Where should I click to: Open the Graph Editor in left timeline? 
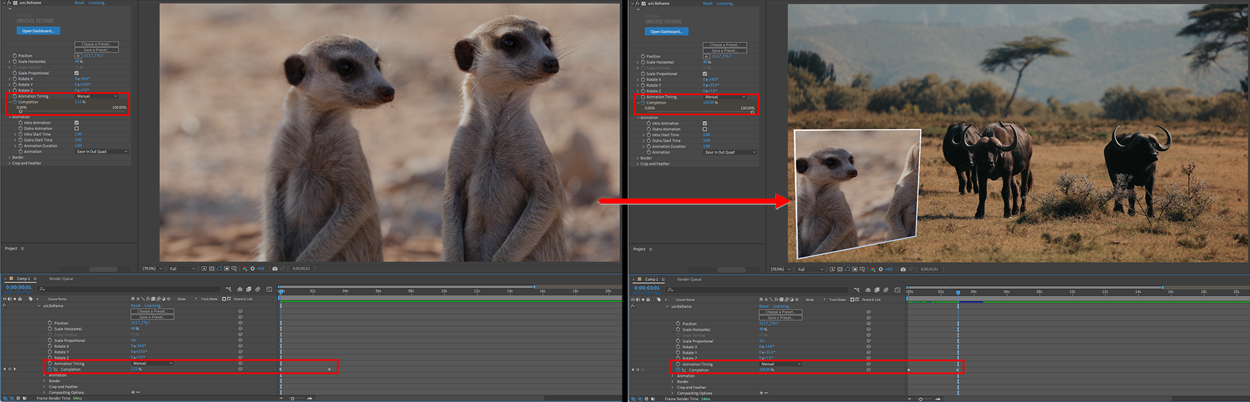270,289
